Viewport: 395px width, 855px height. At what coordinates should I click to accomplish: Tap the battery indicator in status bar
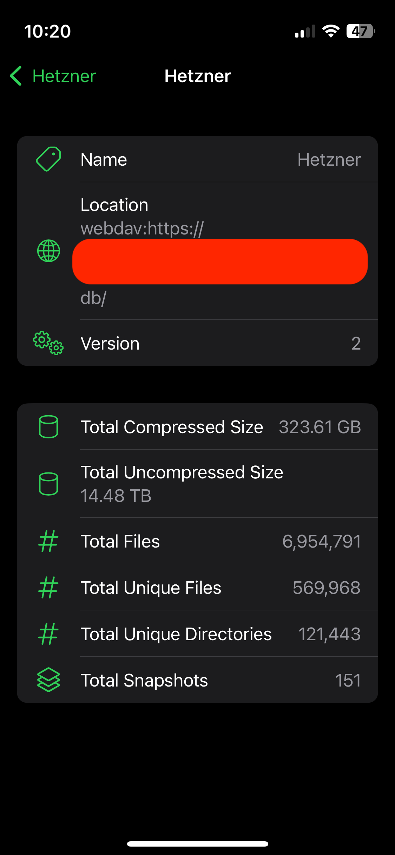tap(360, 31)
